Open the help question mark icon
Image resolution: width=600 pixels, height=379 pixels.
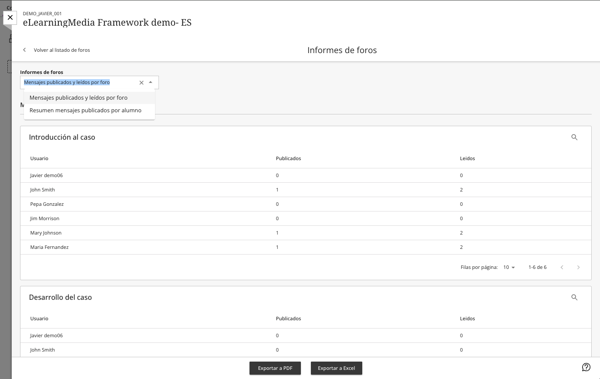coord(586,367)
